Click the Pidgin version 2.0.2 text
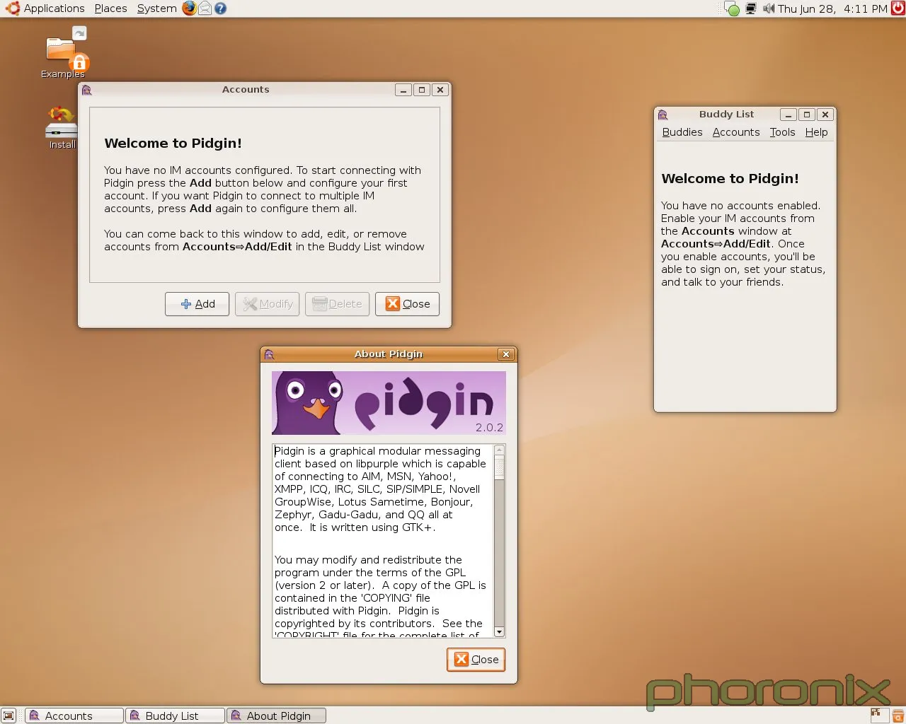This screenshot has width=906, height=724. (x=489, y=428)
